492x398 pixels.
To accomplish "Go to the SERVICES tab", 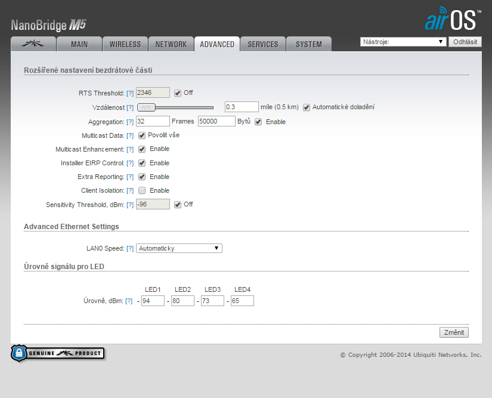I will click(263, 44).
